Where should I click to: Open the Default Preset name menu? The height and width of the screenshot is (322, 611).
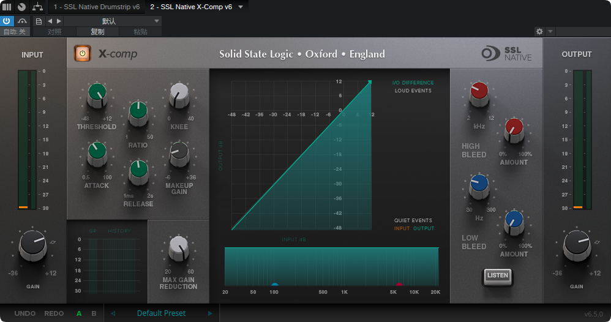pyautogui.click(x=162, y=313)
